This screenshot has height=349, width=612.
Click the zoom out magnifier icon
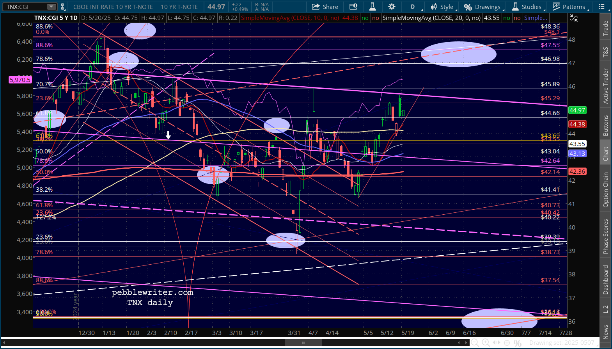coord(475,343)
